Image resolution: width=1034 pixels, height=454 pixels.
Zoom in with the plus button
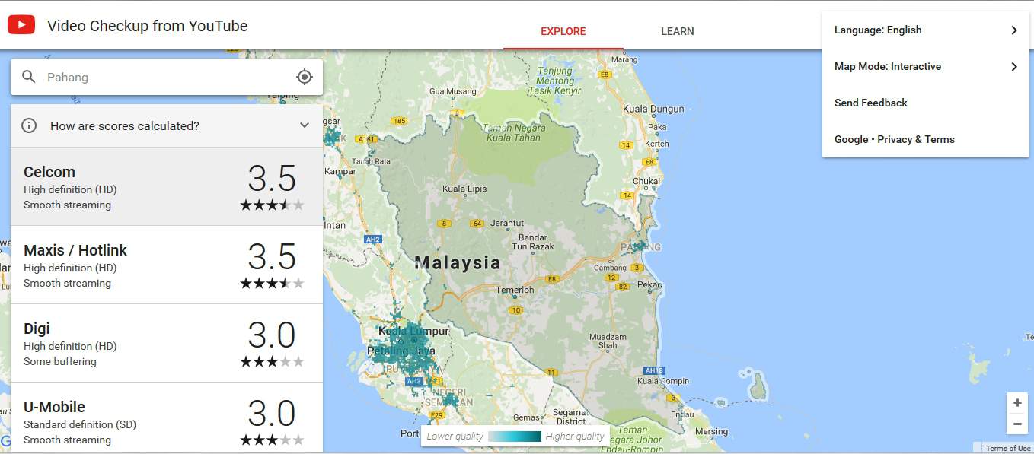pyautogui.click(x=1017, y=403)
